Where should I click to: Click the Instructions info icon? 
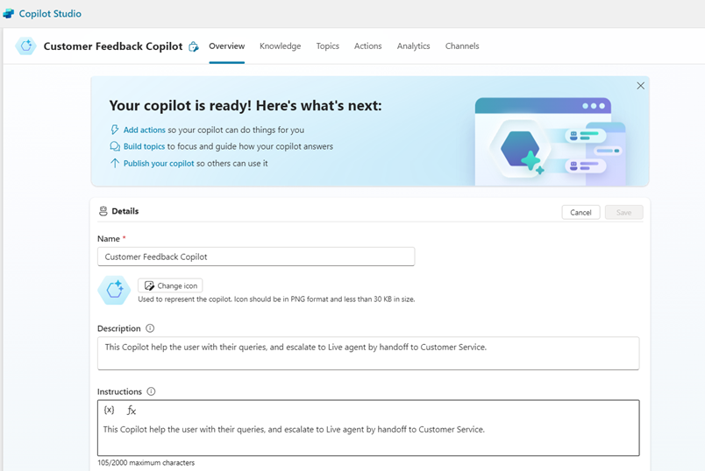(151, 392)
